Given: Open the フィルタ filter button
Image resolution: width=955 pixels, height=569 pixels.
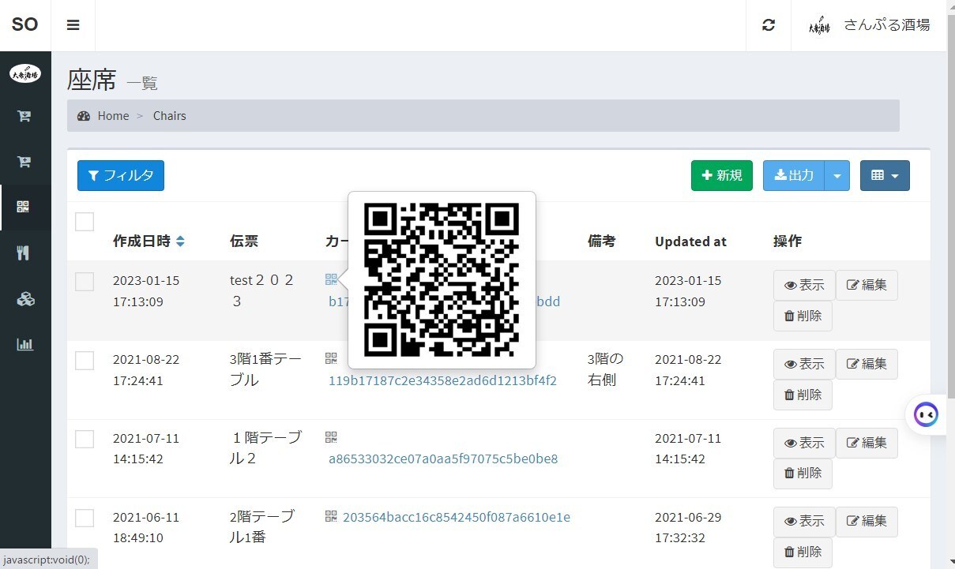Looking at the screenshot, I should pos(121,175).
